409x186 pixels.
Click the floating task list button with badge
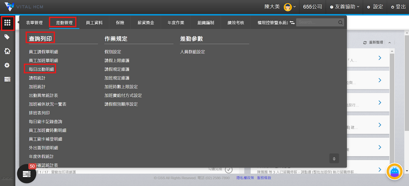tap(27, 174)
